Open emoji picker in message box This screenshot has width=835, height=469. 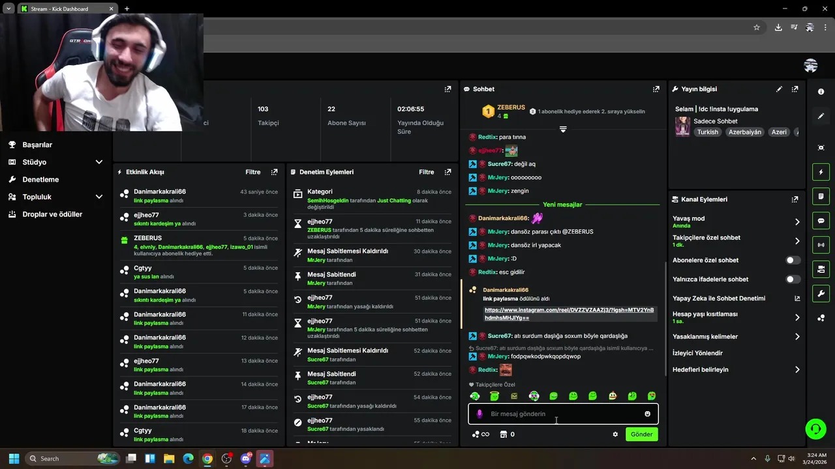click(647, 414)
